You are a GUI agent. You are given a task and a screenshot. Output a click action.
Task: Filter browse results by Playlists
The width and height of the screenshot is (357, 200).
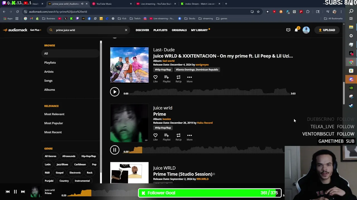50,62
